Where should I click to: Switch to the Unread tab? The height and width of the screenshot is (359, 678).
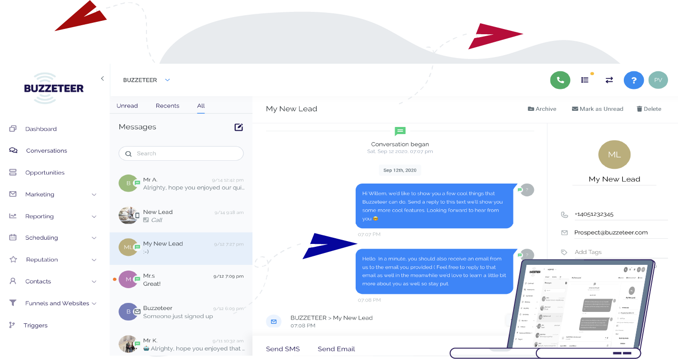click(127, 106)
